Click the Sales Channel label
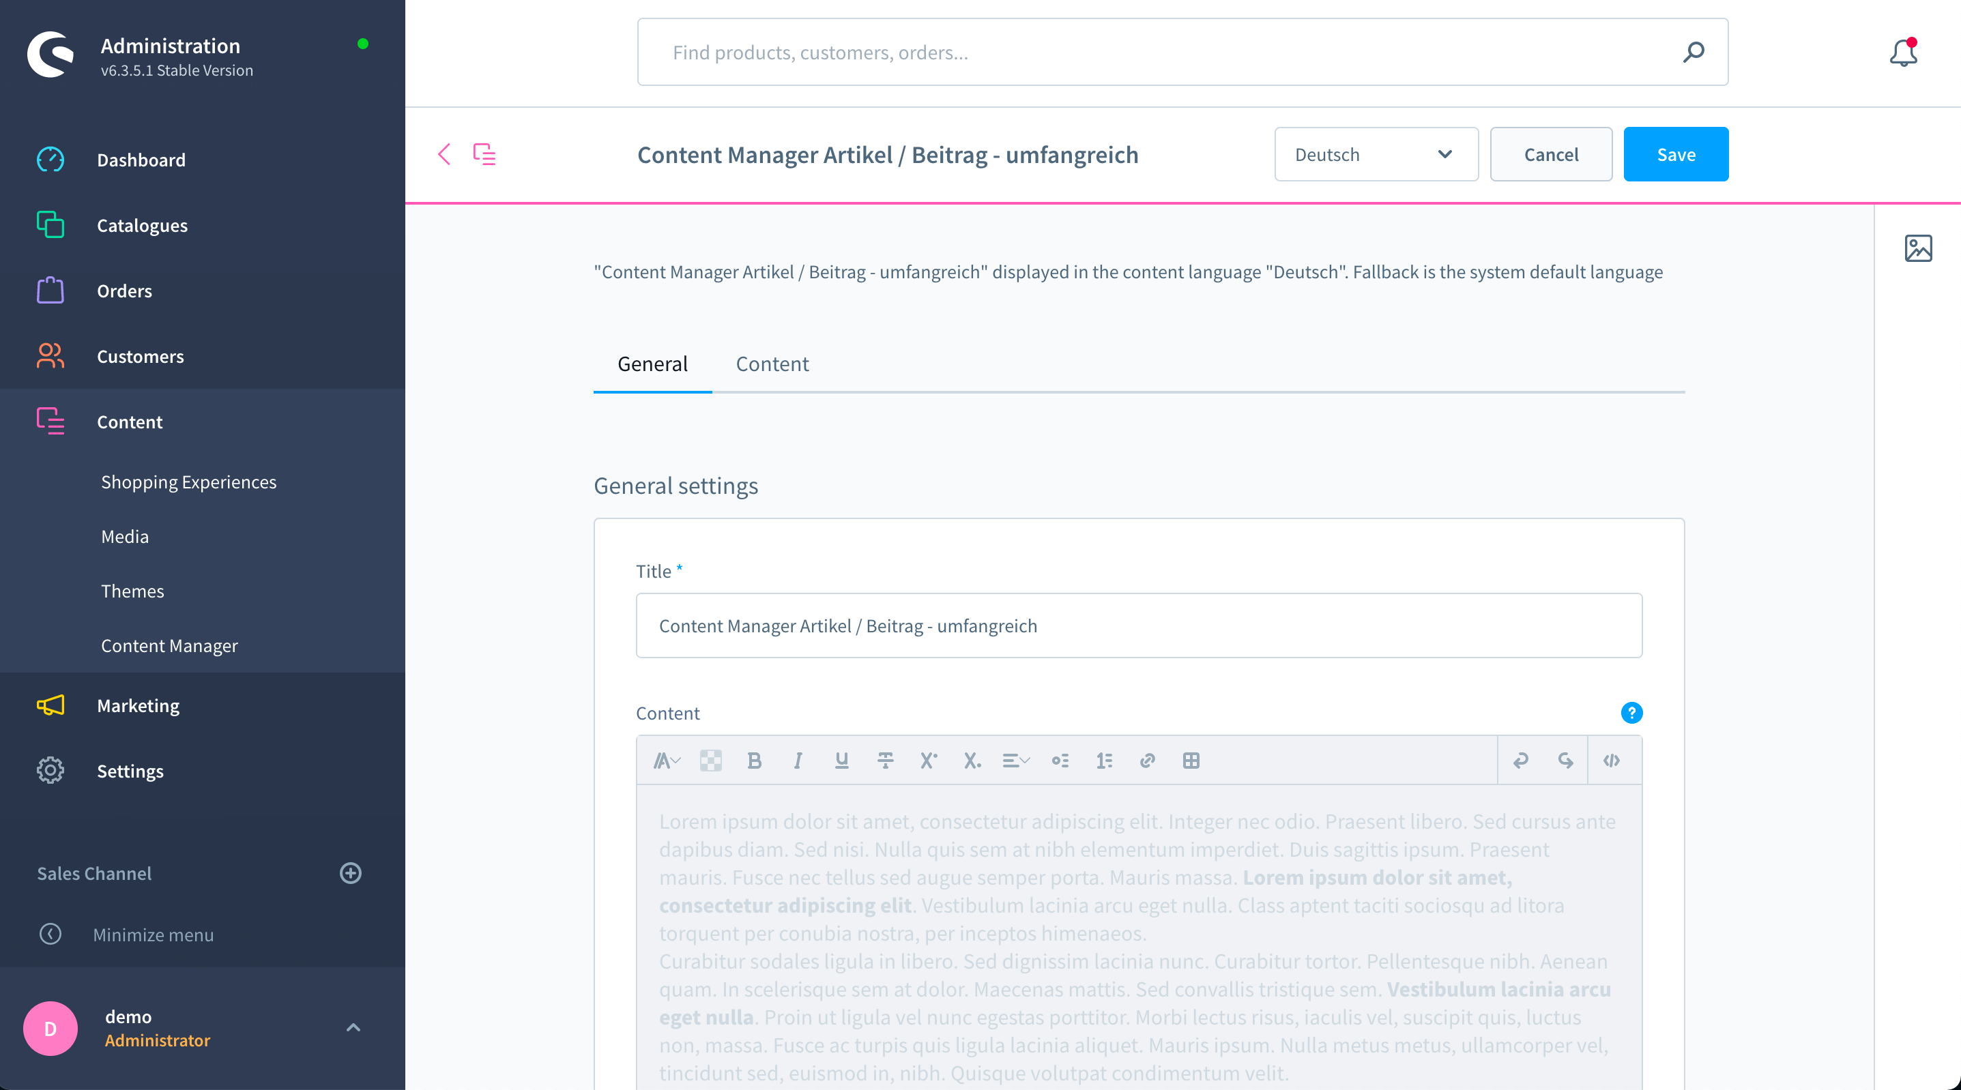The image size is (1961, 1090). click(94, 873)
